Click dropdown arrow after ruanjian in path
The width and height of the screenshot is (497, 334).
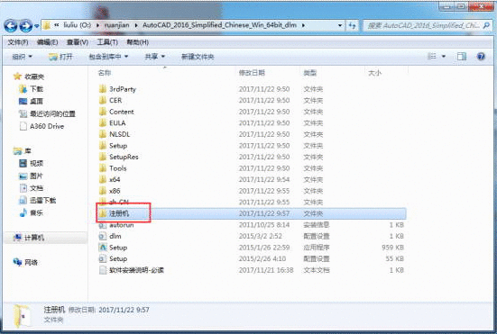click(x=136, y=25)
